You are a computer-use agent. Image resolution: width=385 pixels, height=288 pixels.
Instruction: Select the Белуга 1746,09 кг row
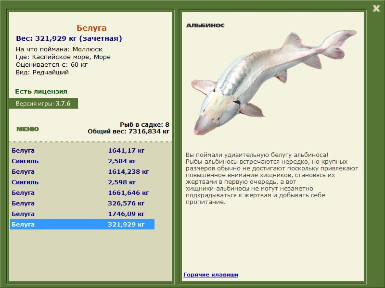pyautogui.click(x=82, y=214)
